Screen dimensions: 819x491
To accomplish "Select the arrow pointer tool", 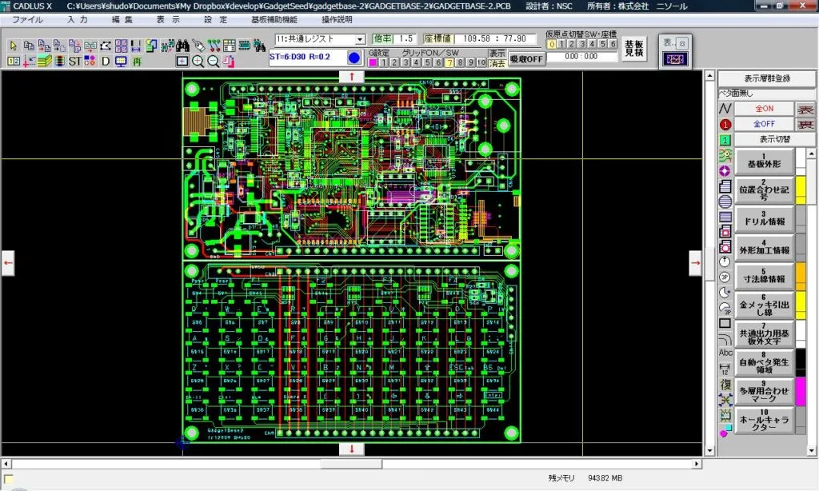I will click(x=13, y=46).
